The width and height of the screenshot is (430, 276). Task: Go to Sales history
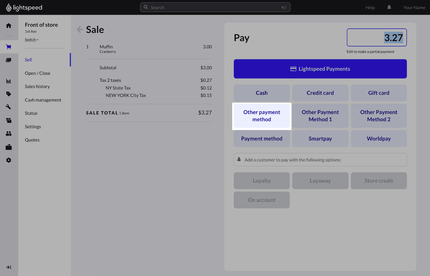pos(37,86)
